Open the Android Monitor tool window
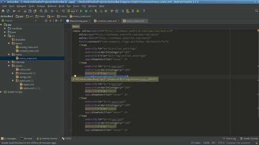Image resolution: width=259 pixels, height=145 pixels. (x=47, y=139)
